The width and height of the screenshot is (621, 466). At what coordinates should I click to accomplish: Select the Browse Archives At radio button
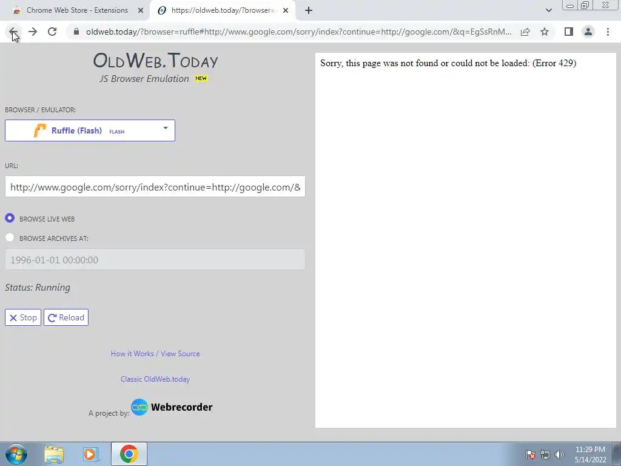10,237
